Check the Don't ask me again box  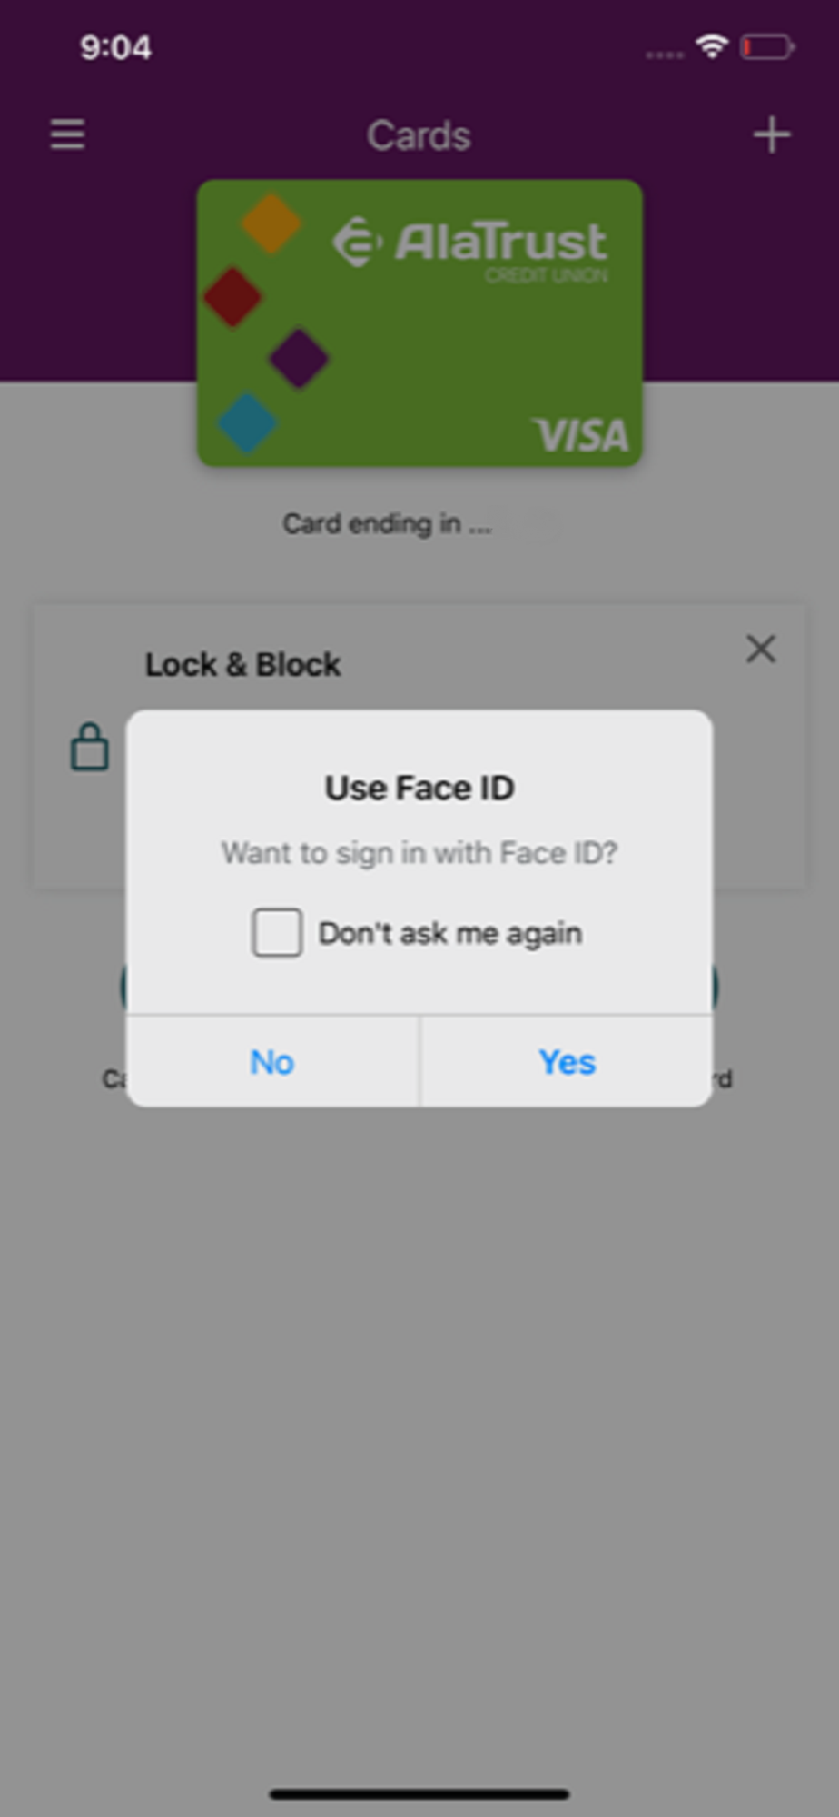pos(277,932)
